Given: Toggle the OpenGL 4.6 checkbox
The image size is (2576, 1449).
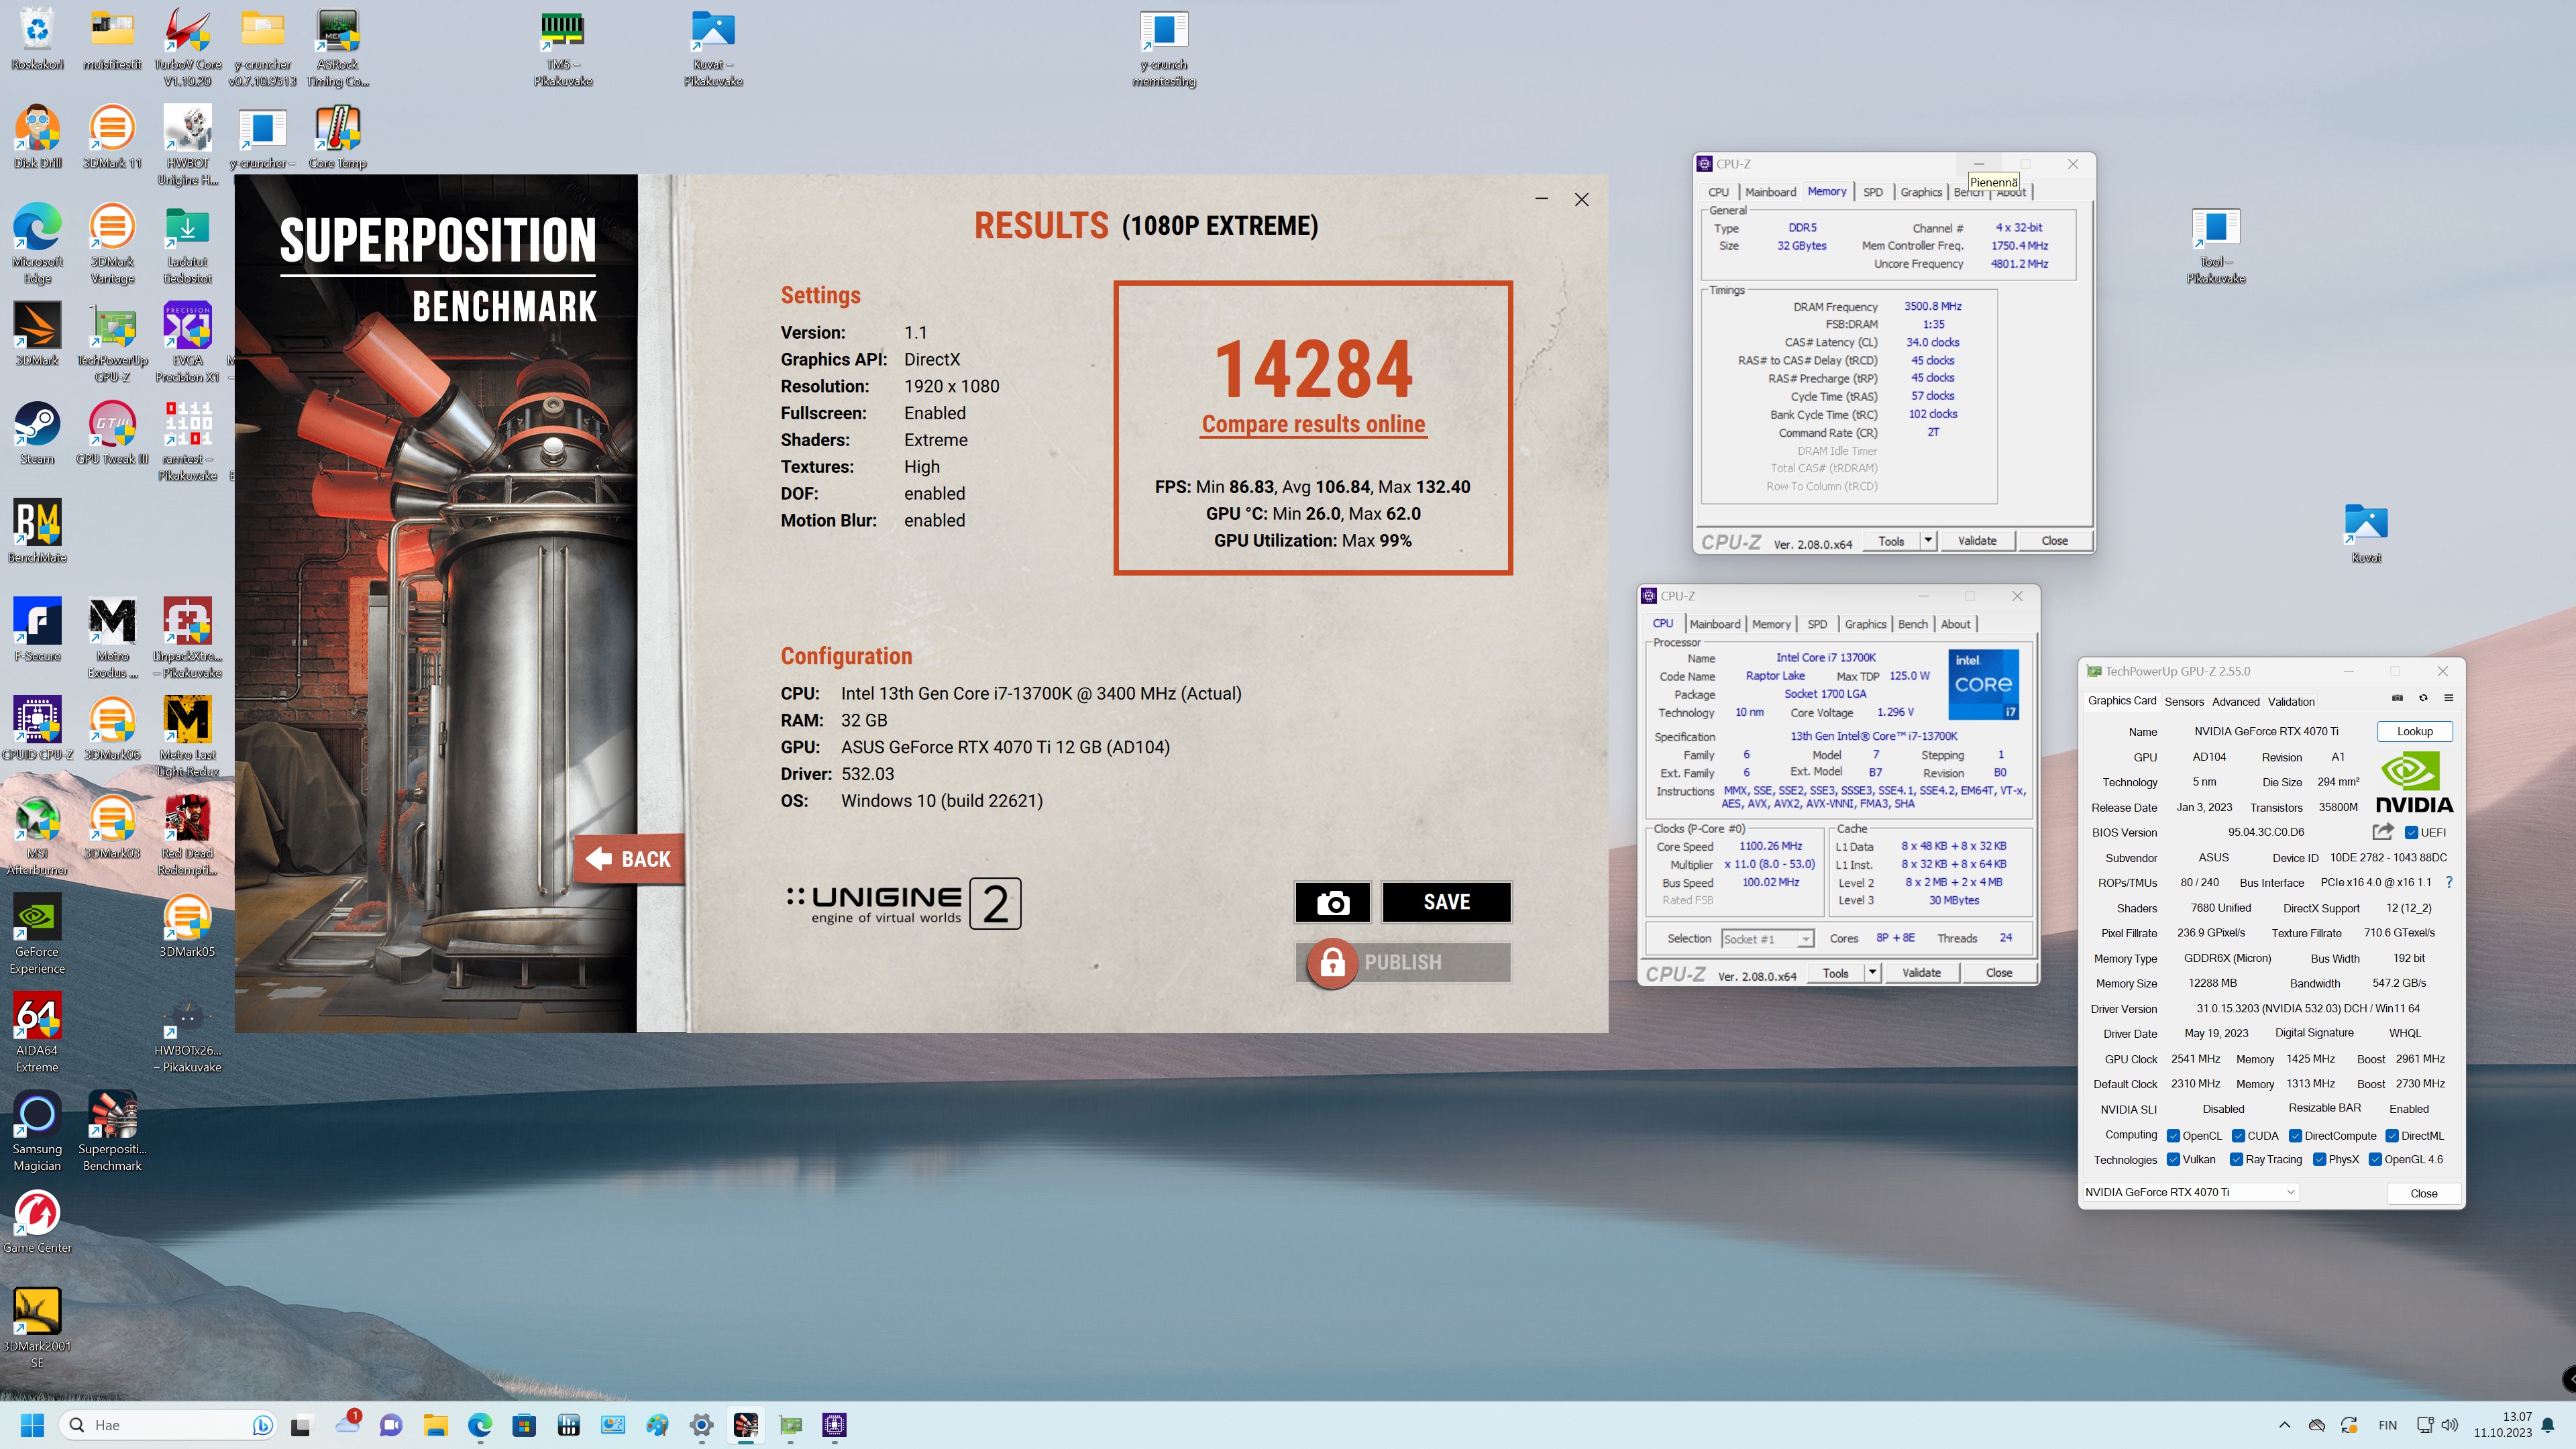Looking at the screenshot, I should tap(2375, 1159).
